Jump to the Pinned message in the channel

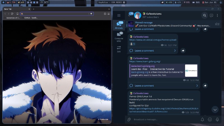pos(172,24)
